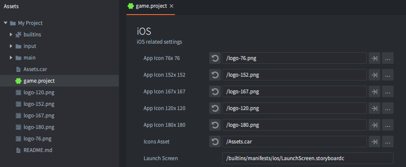Expand the builtins folder

tap(11, 34)
